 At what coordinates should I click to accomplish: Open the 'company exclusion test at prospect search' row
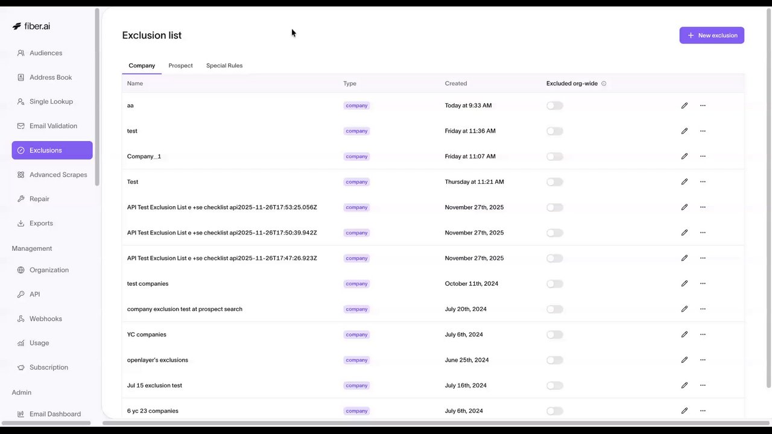[185, 309]
